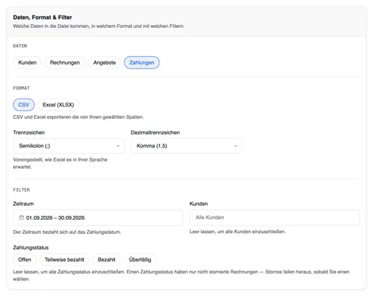
Task: Click the calendar icon in Zeitraum field
Action: pyautogui.click(x=22, y=218)
